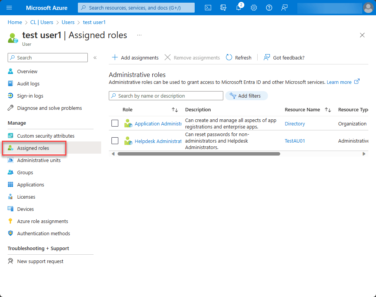Open Cloud Shell from the top bar

208,8
